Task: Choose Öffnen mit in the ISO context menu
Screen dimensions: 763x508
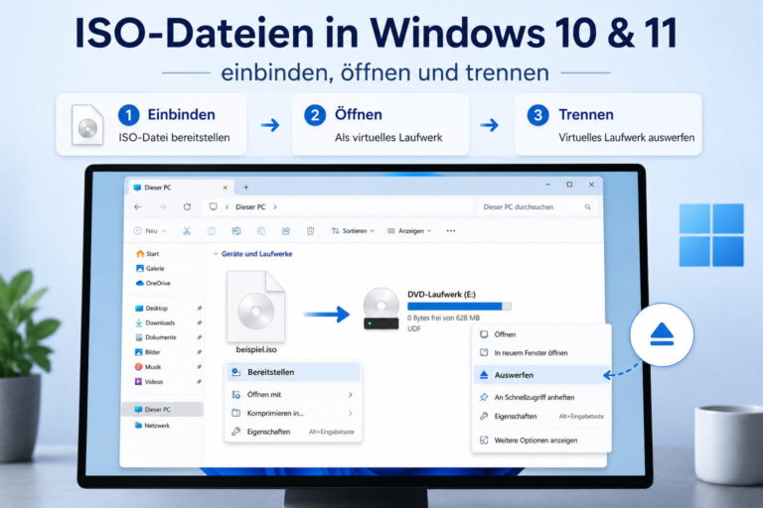Action: pyautogui.click(x=293, y=395)
